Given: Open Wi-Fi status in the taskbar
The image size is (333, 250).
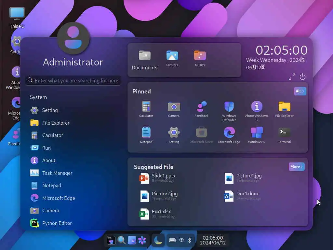Looking at the screenshot, I should click(x=181, y=240).
